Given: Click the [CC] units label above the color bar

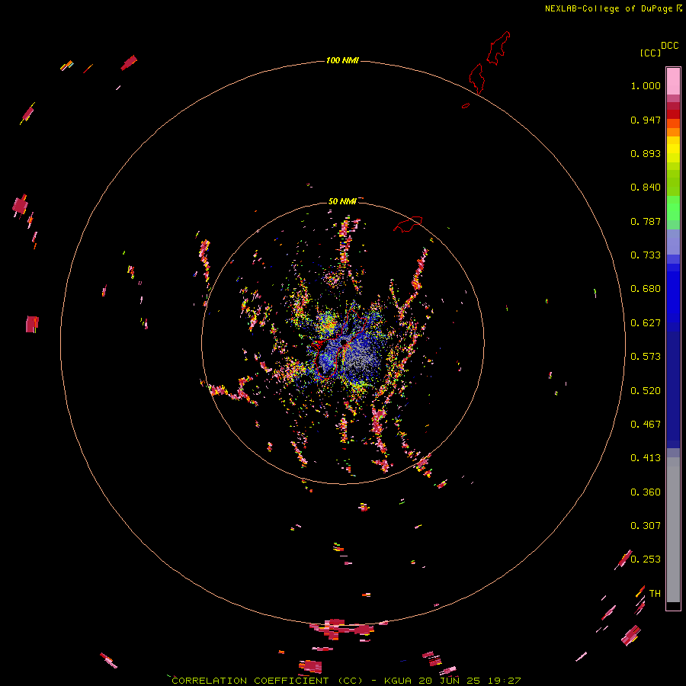Looking at the screenshot, I should (650, 53).
